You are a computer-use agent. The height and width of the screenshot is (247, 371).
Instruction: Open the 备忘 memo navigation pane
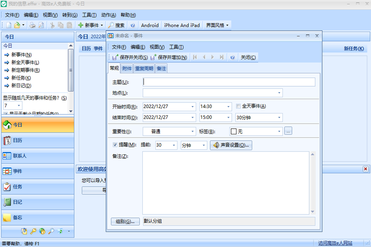[x=38, y=217]
